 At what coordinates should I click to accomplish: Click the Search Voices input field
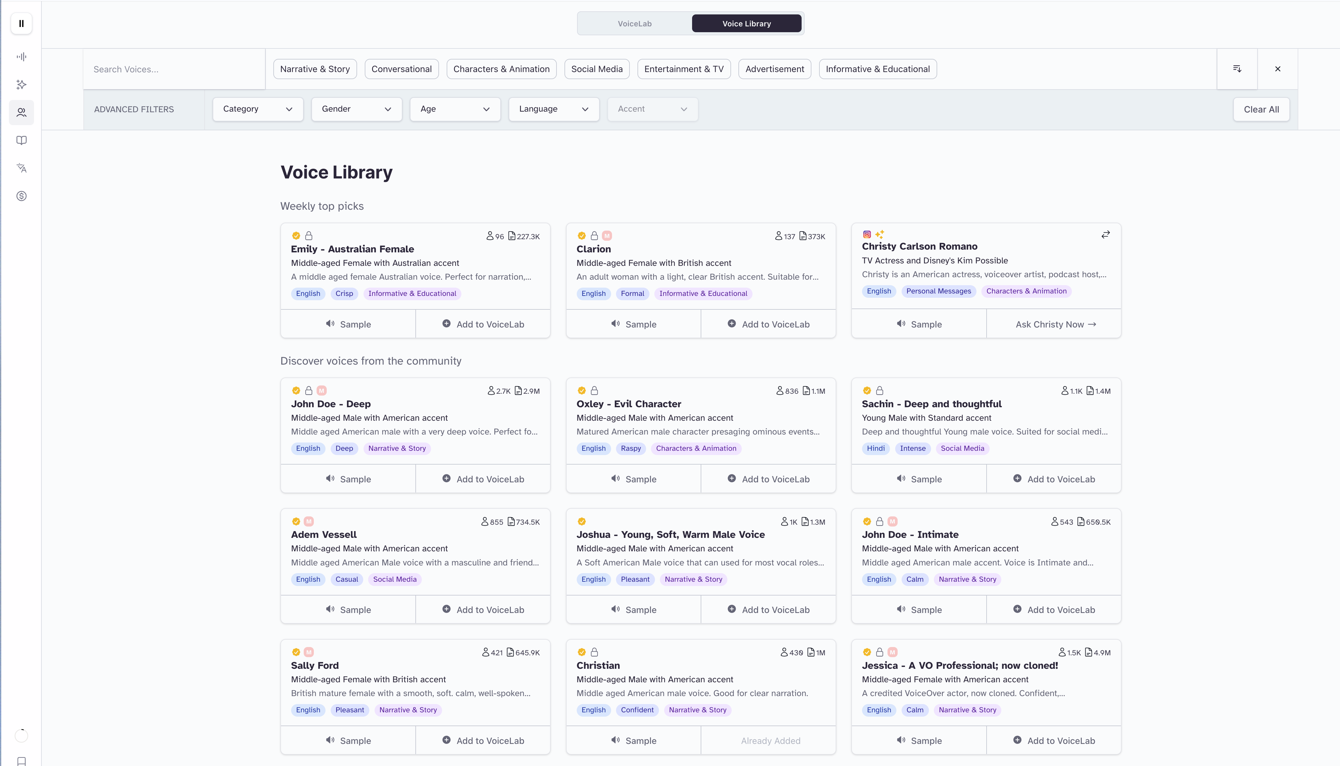pyautogui.click(x=174, y=69)
